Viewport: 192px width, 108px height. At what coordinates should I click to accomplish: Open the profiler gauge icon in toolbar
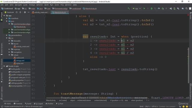point(159,8)
